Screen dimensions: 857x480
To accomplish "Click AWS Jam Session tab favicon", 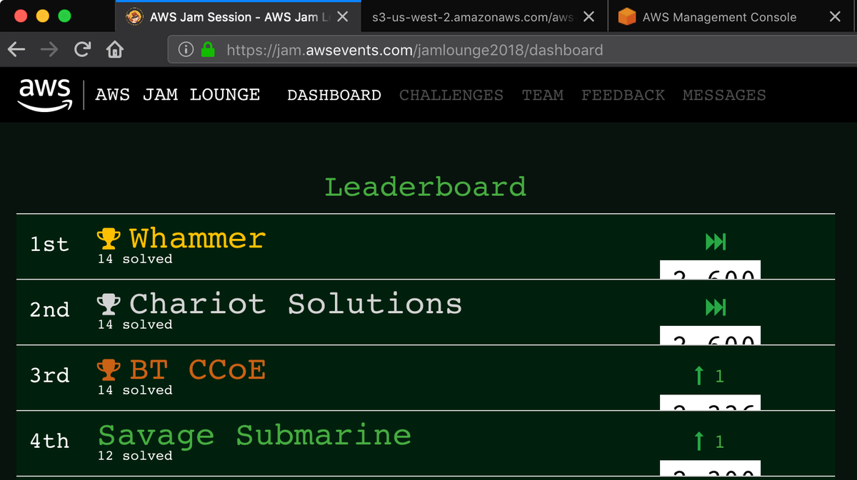I will pyautogui.click(x=134, y=16).
